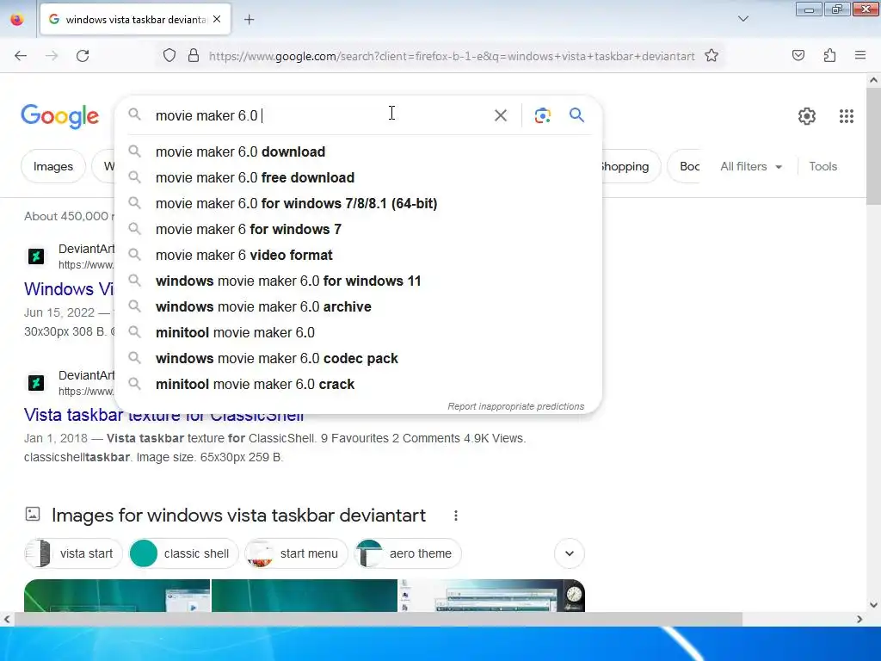Open the search Tools button

(822, 166)
